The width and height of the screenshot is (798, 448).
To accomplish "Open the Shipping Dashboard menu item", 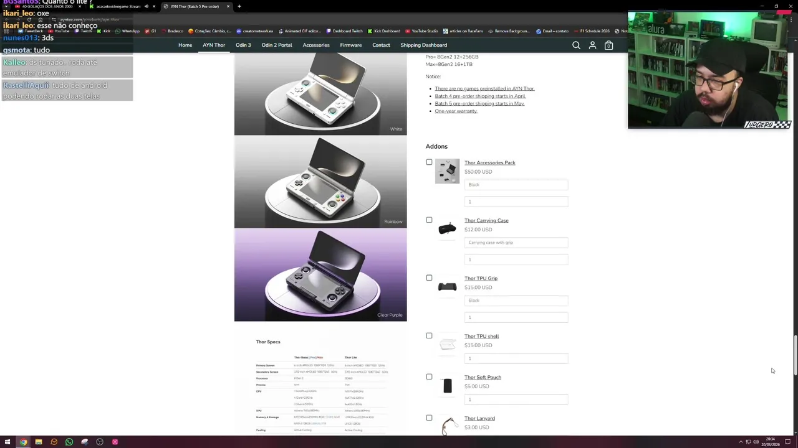I will [x=423, y=45].
